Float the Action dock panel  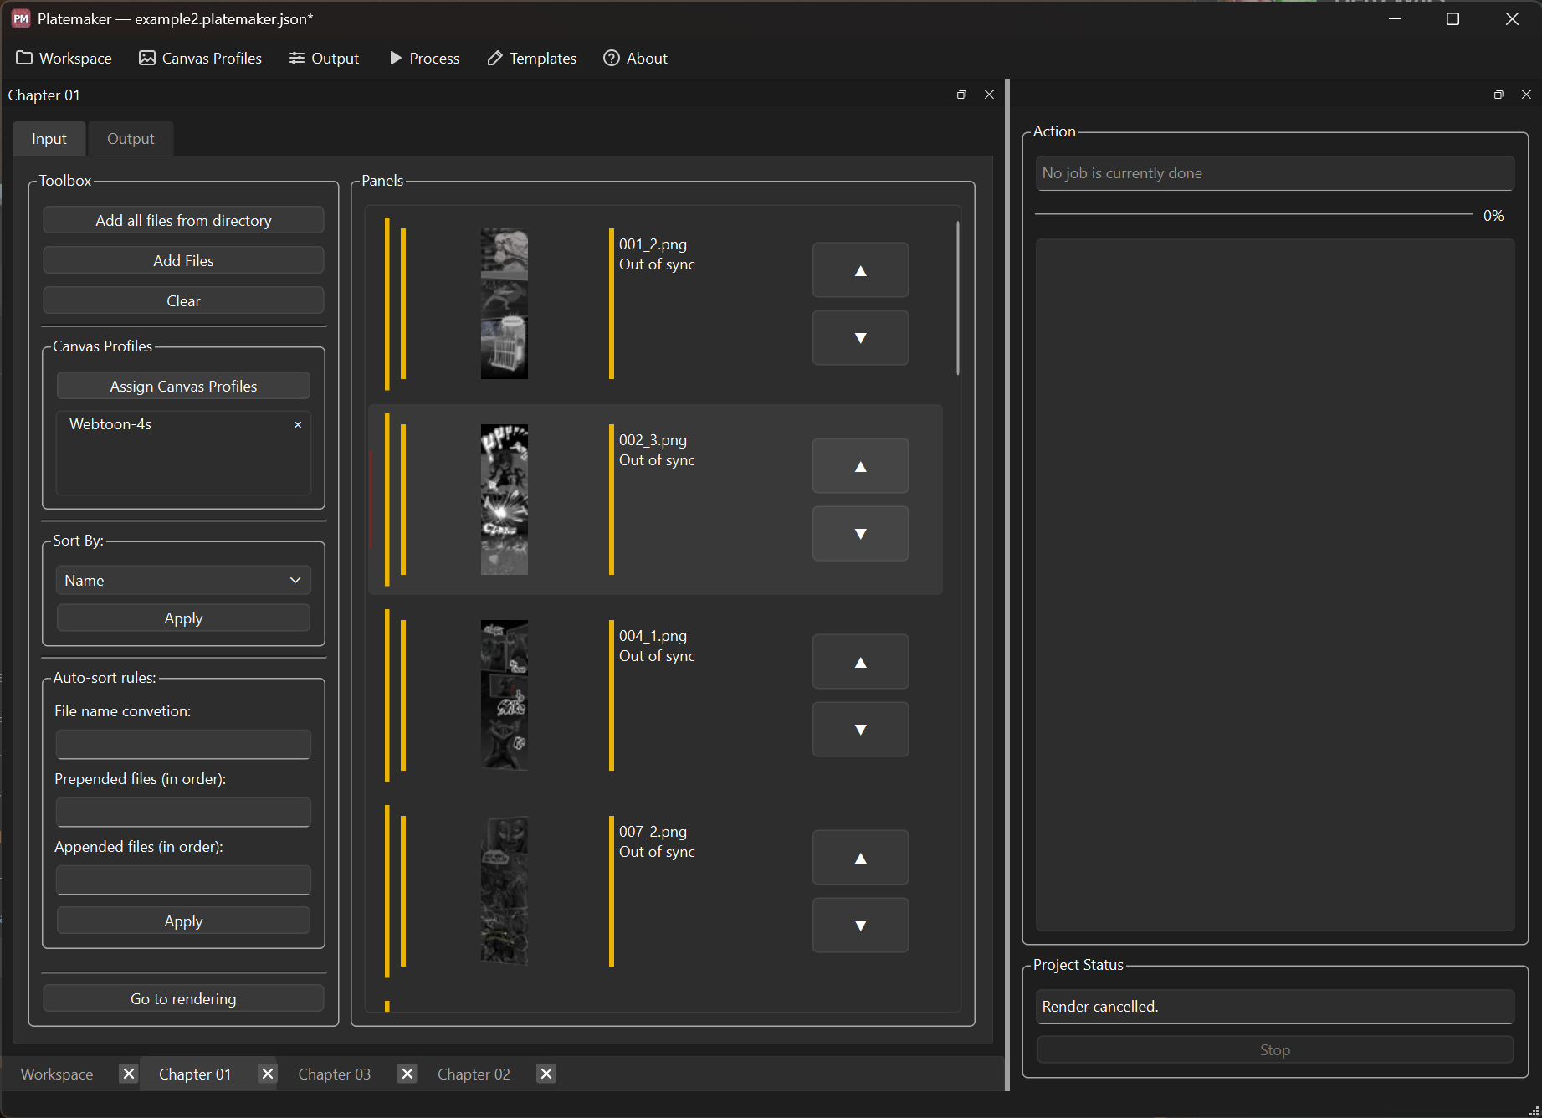(1498, 95)
